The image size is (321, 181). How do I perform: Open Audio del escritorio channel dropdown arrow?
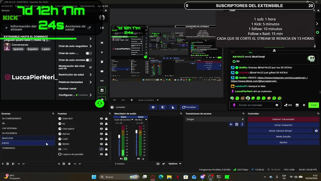(133, 120)
